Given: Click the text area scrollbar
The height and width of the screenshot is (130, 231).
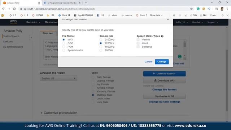Looking at the screenshot, I should pos(184,45).
